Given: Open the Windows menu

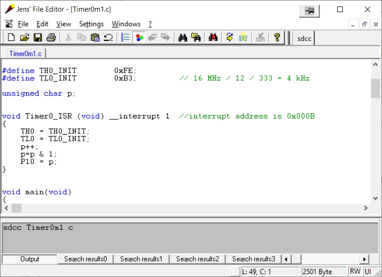Looking at the screenshot, I should coord(126,24).
